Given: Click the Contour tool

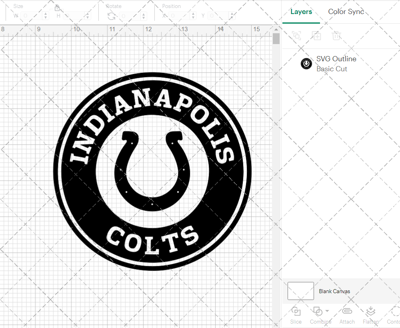Looking at the screenshot, I should click(x=393, y=316).
